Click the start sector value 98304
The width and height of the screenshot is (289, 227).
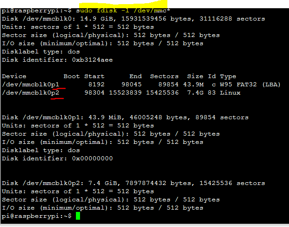(x=94, y=93)
